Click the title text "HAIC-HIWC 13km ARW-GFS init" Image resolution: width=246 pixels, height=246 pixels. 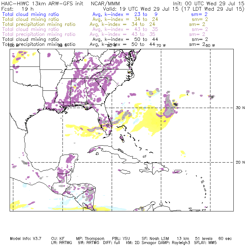tap(42, 3)
